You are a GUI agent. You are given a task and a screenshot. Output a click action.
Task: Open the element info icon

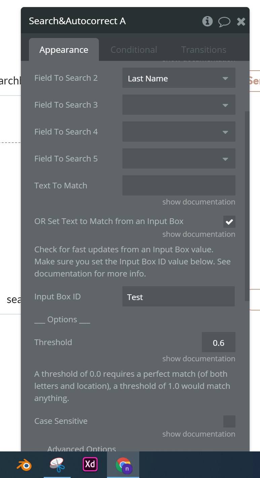tap(207, 21)
